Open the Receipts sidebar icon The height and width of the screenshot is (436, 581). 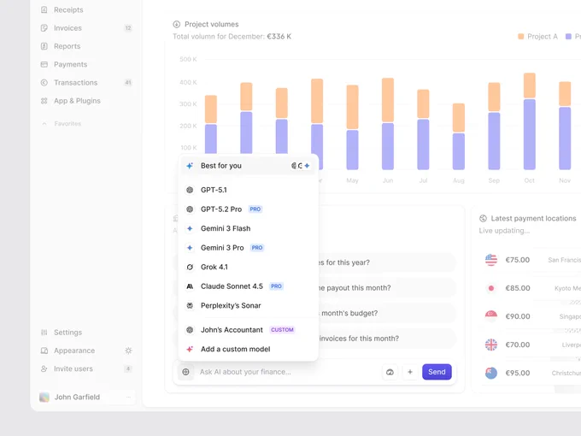coord(44,9)
